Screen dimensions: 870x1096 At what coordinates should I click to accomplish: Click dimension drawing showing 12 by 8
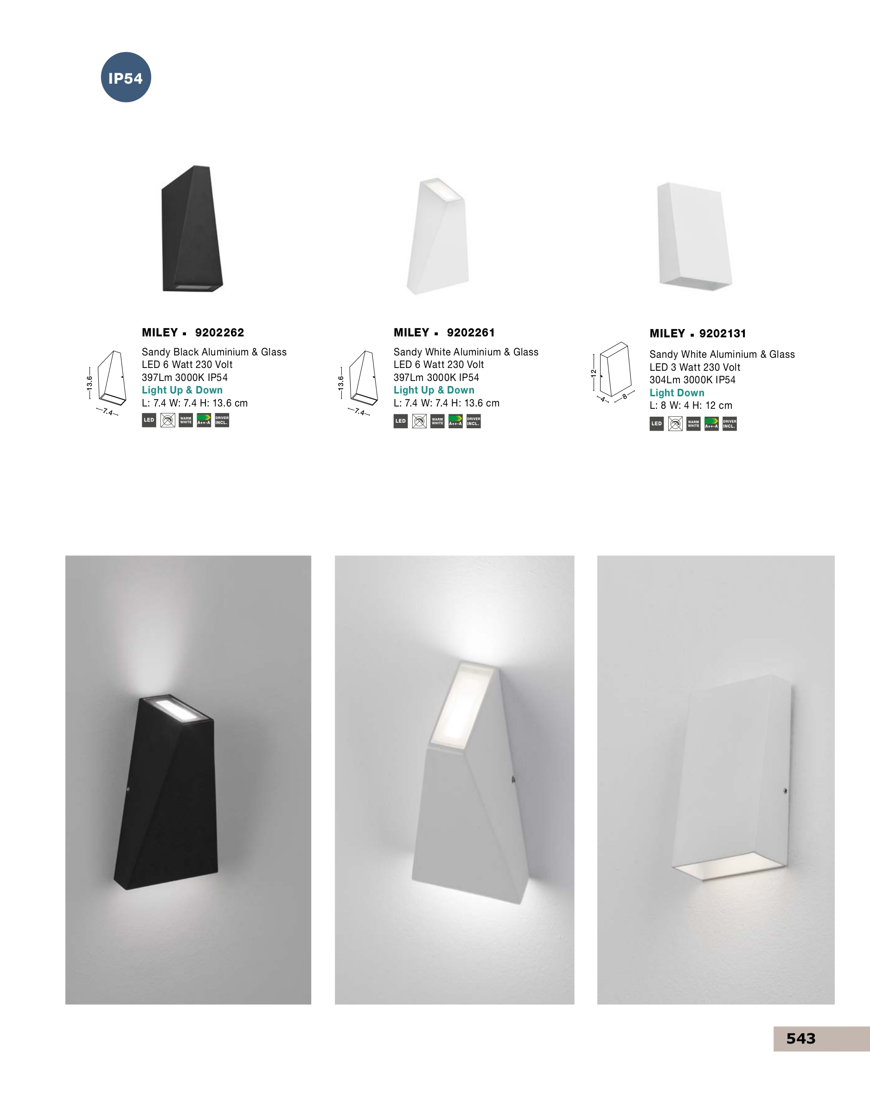tap(612, 372)
